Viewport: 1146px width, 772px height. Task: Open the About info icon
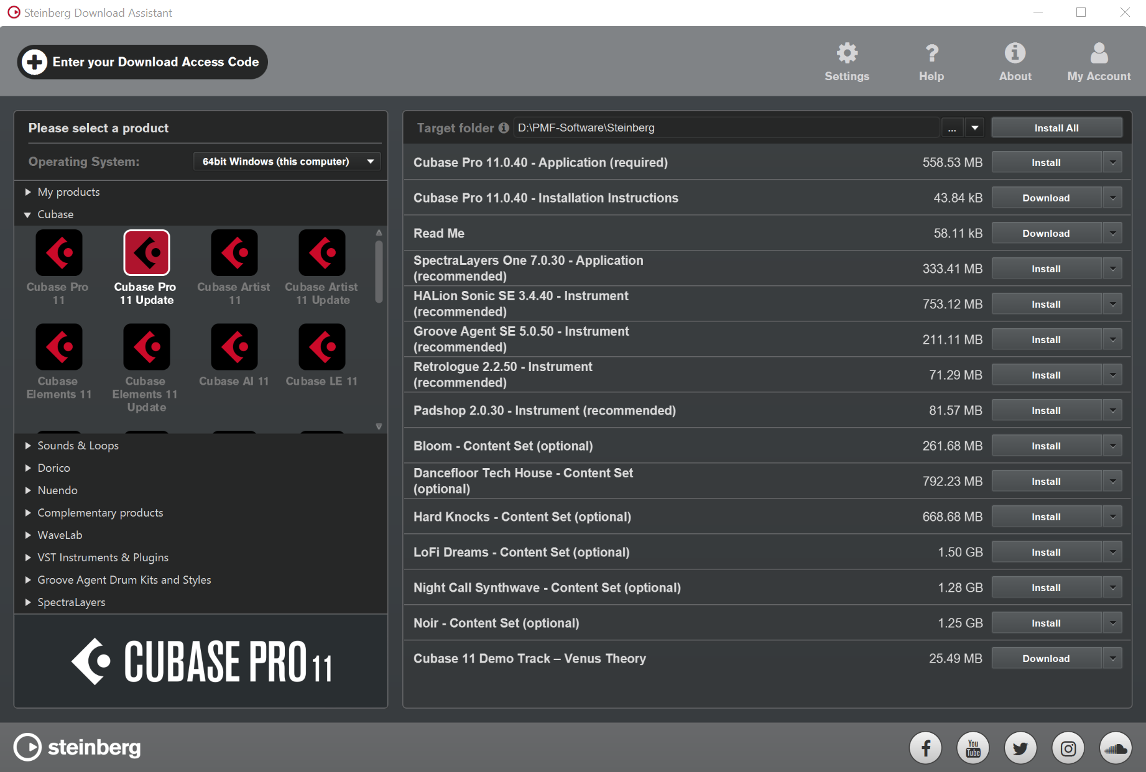[1015, 54]
